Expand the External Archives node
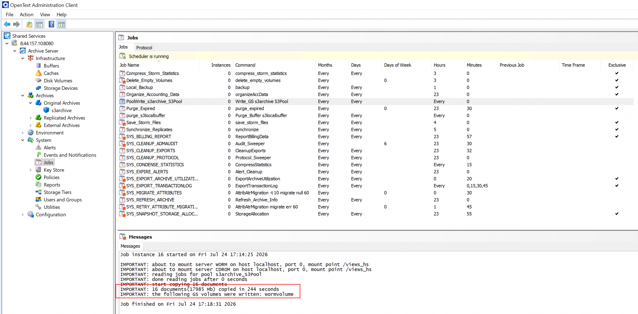The width and height of the screenshot is (638, 314). [31, 125]
